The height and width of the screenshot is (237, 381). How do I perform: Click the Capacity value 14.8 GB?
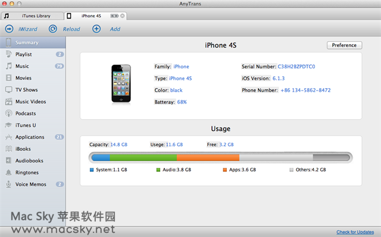pyautogui.click(x=119, y=145)
